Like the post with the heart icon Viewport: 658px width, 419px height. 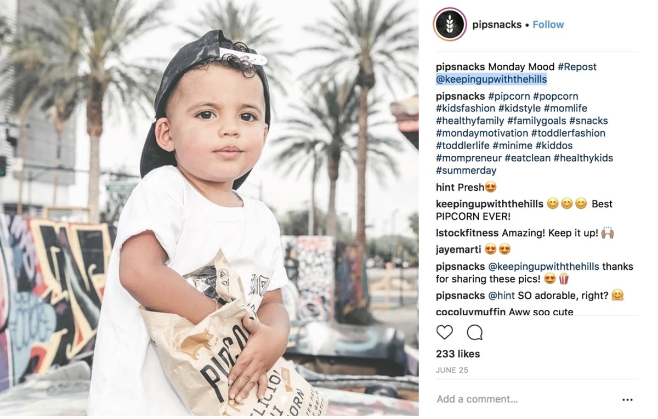[445, 332]
